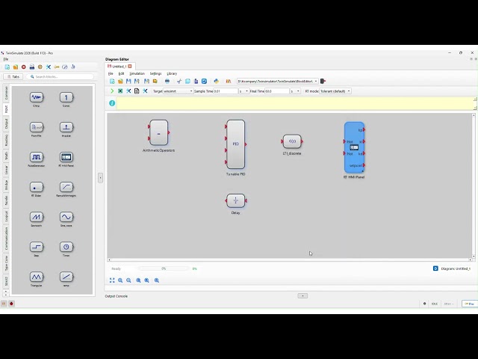Image resolution: width=478 pixels, height=359 pixels.
Task: Click the fit-to-view zoom icon
Action: point(112,280)
